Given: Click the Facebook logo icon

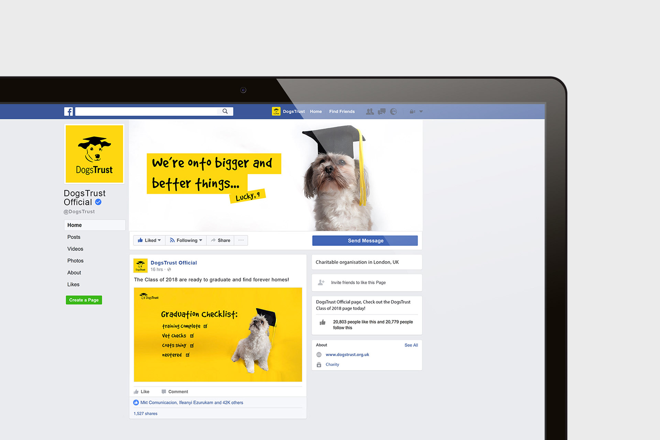Looking at the screenshot, I should pos(68,111).
